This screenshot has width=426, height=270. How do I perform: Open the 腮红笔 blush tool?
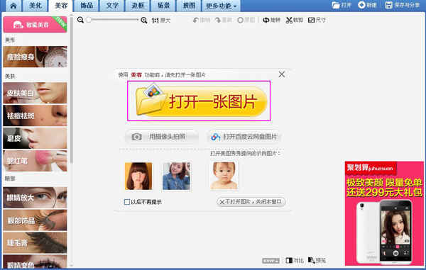coord(35,161)
